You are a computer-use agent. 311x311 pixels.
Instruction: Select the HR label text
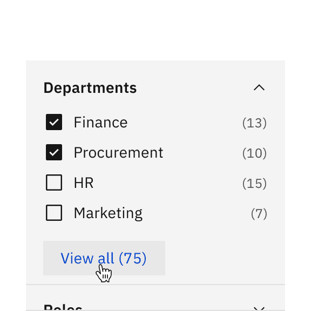[x=84, y=183]
